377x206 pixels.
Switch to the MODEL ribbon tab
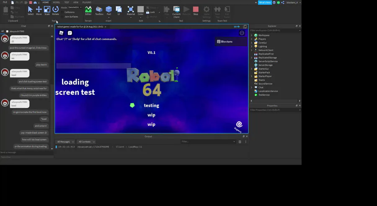pos(57,3)
